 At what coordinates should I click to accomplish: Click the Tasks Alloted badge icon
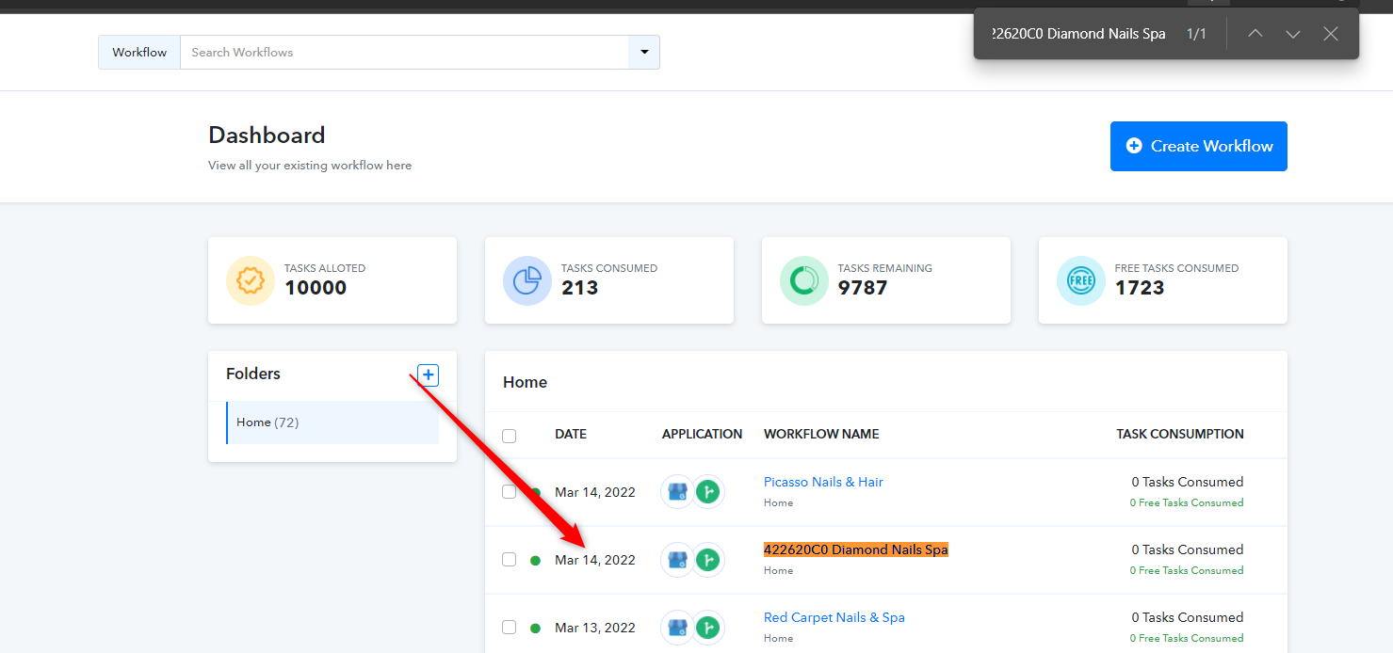251,280
